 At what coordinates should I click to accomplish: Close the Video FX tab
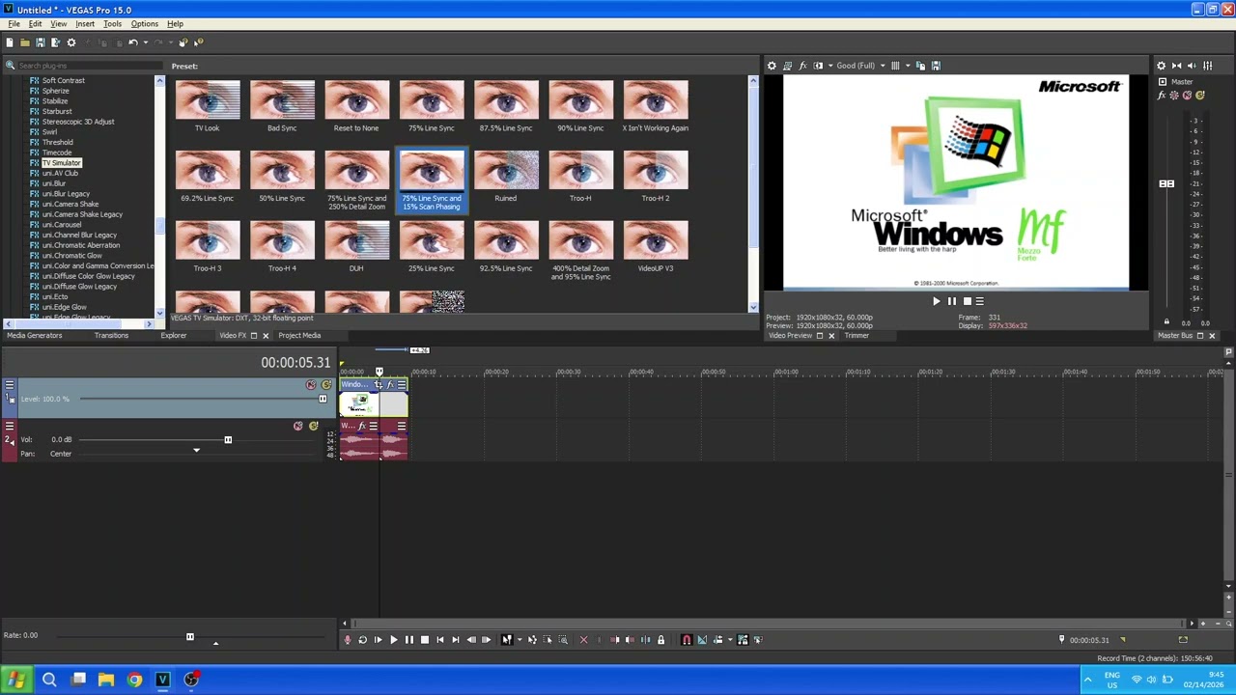[x=266, y=336]
